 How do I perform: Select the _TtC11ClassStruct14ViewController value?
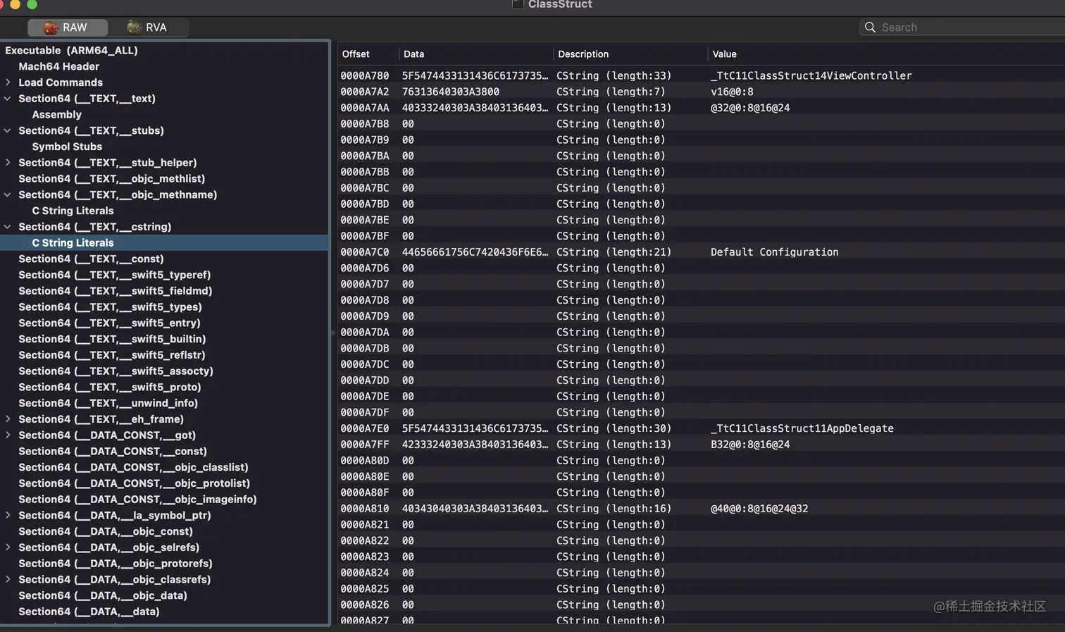811,76
